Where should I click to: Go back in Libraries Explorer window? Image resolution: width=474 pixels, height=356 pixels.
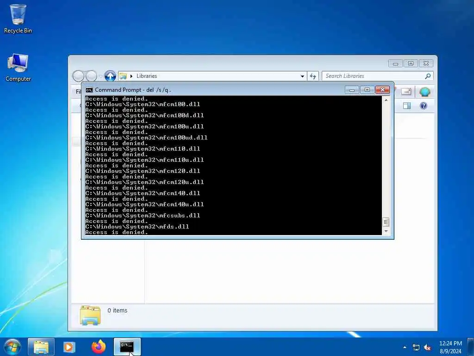click(x=78, y=76)
